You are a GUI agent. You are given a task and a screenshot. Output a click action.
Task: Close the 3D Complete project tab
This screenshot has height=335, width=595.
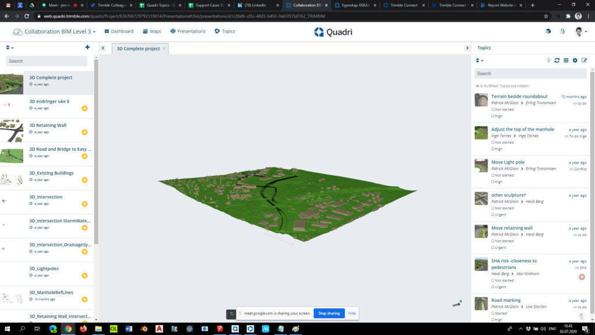[x=164, y=49]
